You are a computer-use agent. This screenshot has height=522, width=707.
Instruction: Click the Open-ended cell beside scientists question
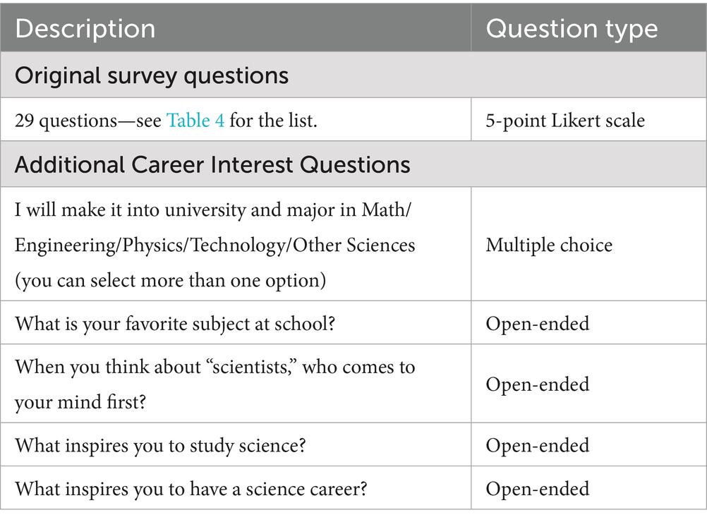(537, 384)
